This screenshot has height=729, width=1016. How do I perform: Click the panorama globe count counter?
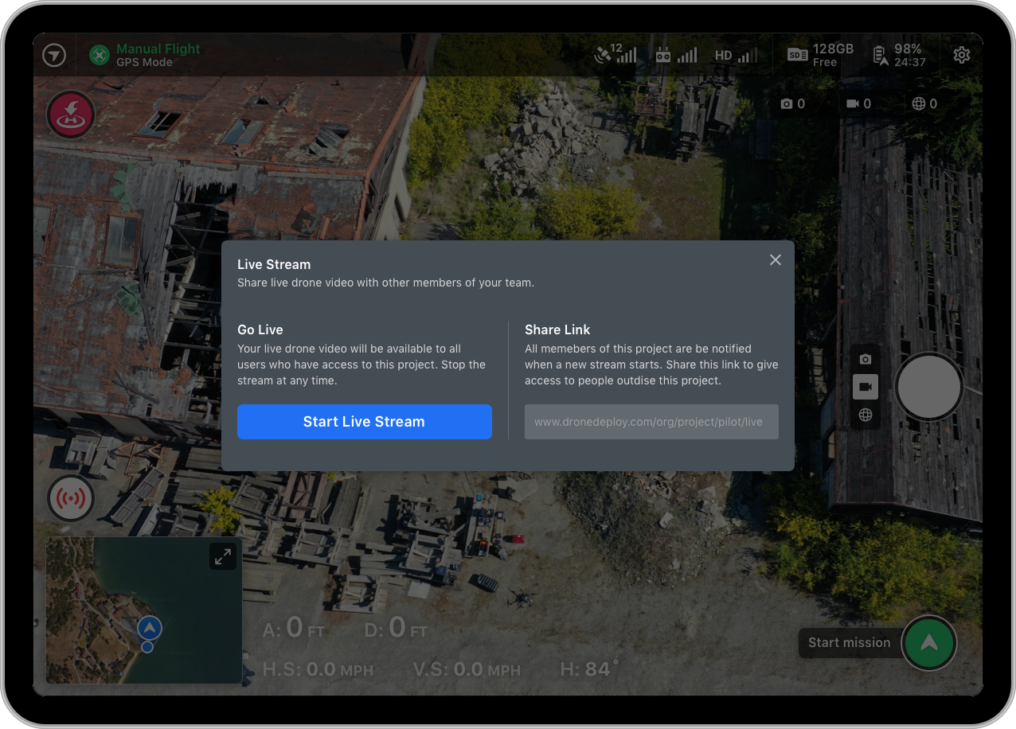[x=924, y=103]
